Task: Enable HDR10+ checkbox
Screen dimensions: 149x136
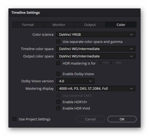Action: tap(58, 102)
